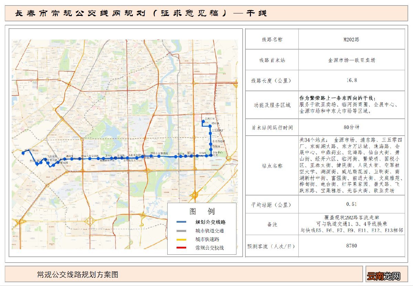Viewport: 413px width, 286px height.
Task: Click the 共34个站点 station list cell
Action: click(351, 166)
